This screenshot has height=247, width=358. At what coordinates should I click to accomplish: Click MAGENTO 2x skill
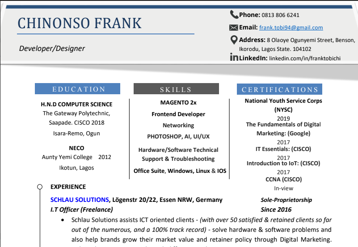(x=178, y=103)
